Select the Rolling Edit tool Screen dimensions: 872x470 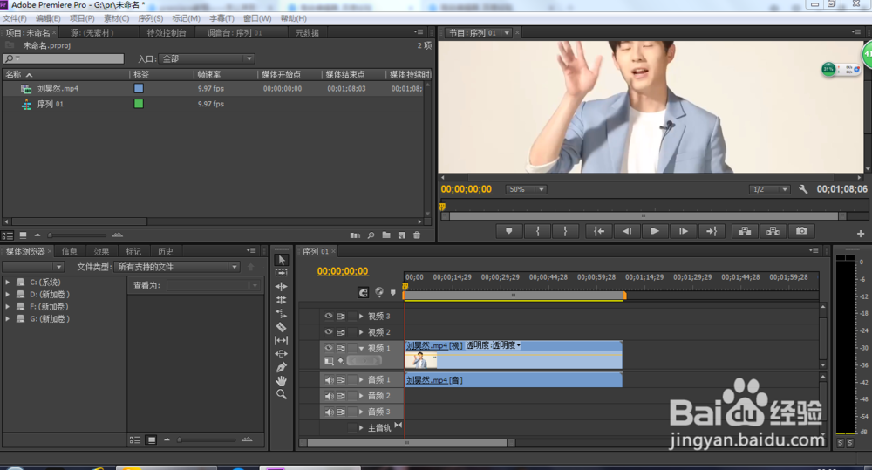(x=282, y=300)
